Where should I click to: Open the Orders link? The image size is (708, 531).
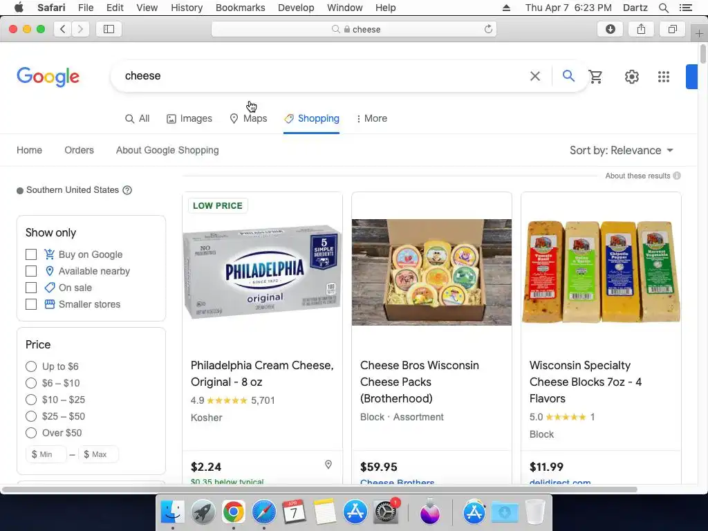(79, 150)
